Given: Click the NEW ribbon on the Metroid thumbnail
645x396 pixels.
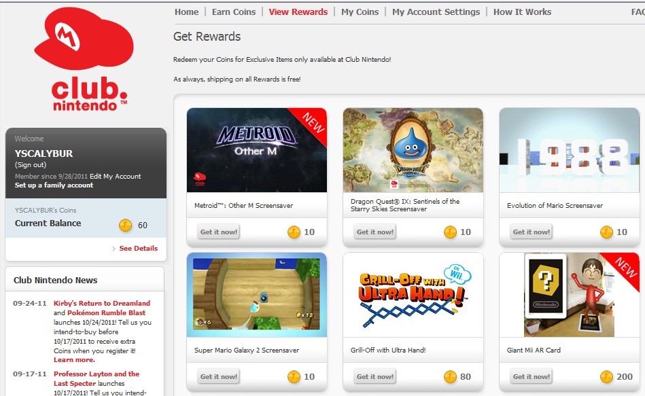Looking at the screenshot, I should point(311,124).
